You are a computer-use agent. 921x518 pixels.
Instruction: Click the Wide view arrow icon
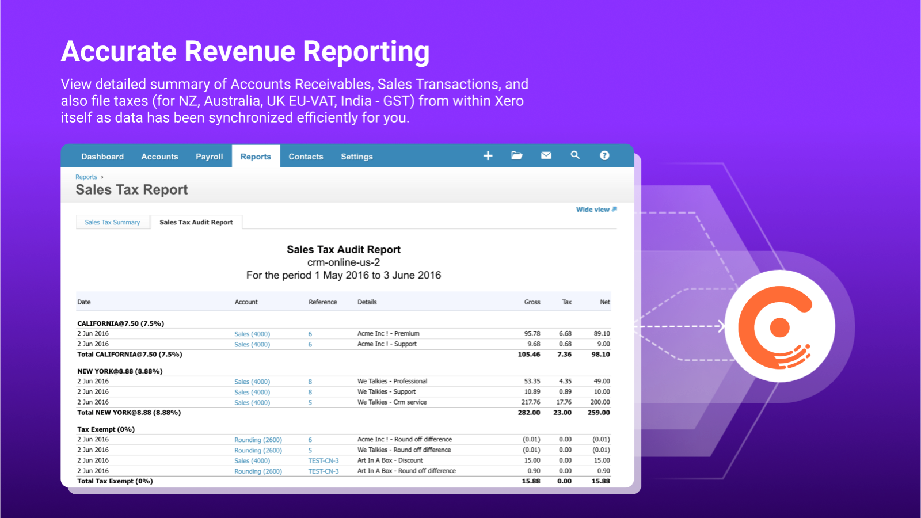(614, 210)
